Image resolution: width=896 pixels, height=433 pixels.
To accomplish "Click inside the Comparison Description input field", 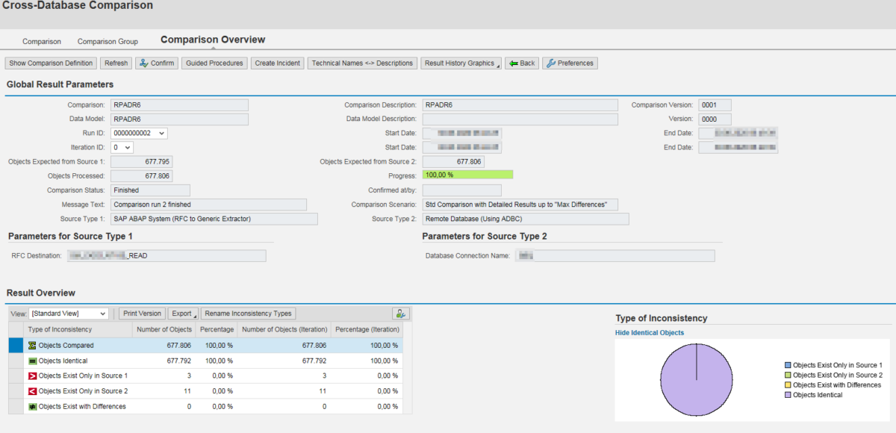I will point(519,105).
